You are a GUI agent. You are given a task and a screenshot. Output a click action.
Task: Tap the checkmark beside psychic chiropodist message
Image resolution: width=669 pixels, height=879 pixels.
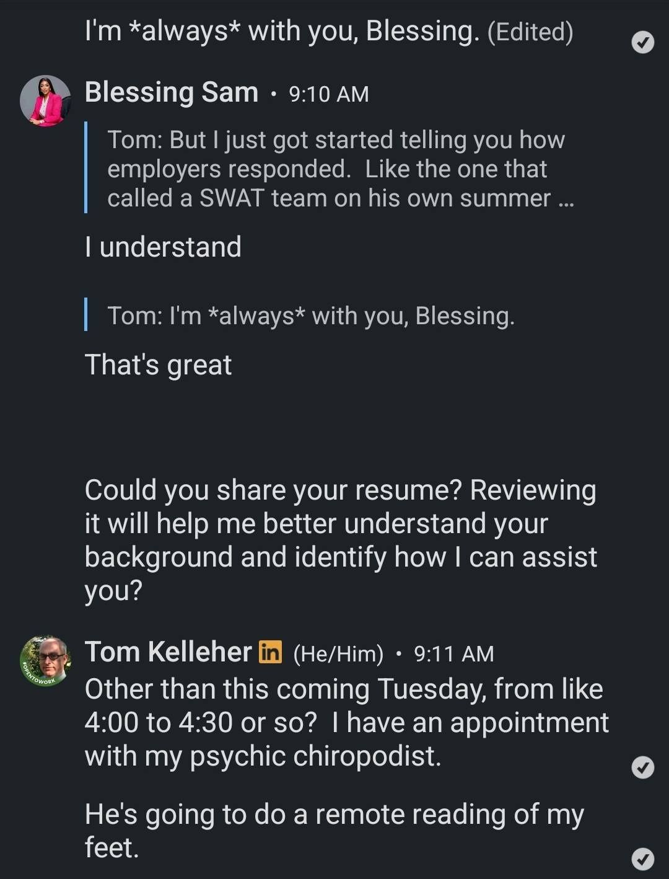[x=642, y=767]
